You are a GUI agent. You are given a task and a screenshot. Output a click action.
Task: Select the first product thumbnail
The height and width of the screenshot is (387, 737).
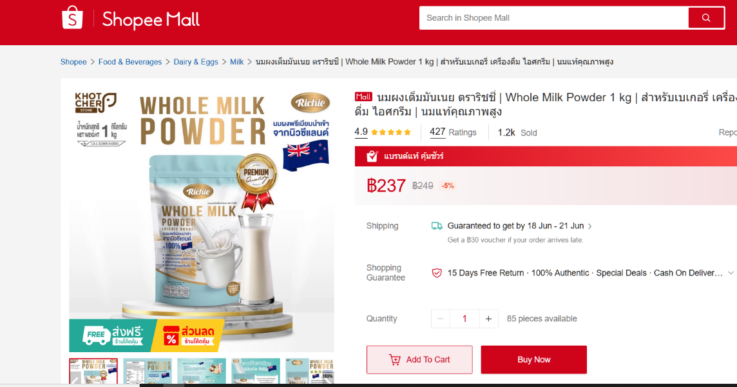pyautogui.click(x=93, y=371)
